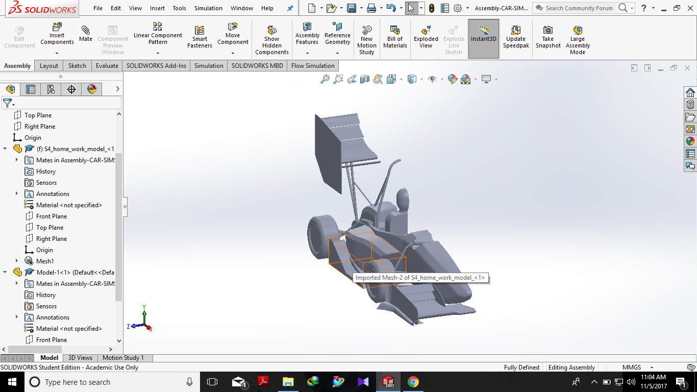Pin the SOLIDWORKS menu bar
The image size is (697, 392).
tap(290, 8)
